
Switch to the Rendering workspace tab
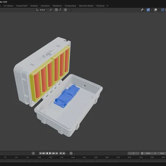[57, 6]
